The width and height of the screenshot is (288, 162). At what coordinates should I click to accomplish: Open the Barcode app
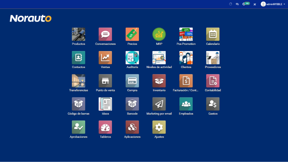point(132,104)
